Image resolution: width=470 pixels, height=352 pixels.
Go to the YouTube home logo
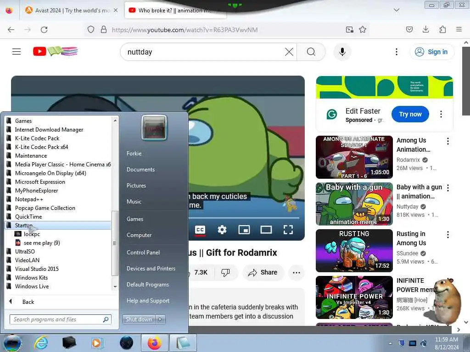tap(56, 51)
